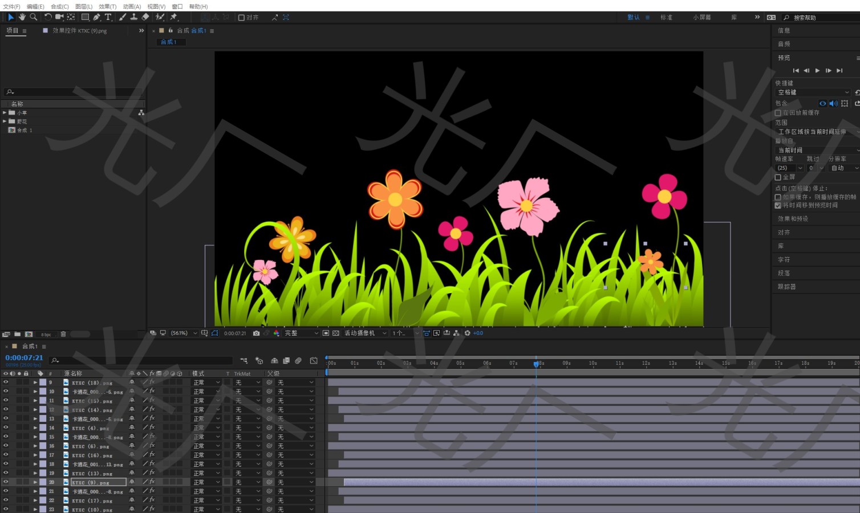Click the 0:00:07:21 current time display in timeline
The image size is (860, 513).
[24, 358]
